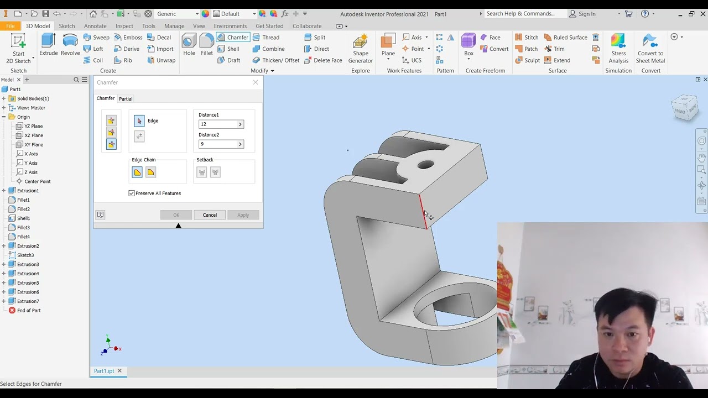Toggle the Edge selector button
Viewport: 708px width, 398px height.
(139, 121)
